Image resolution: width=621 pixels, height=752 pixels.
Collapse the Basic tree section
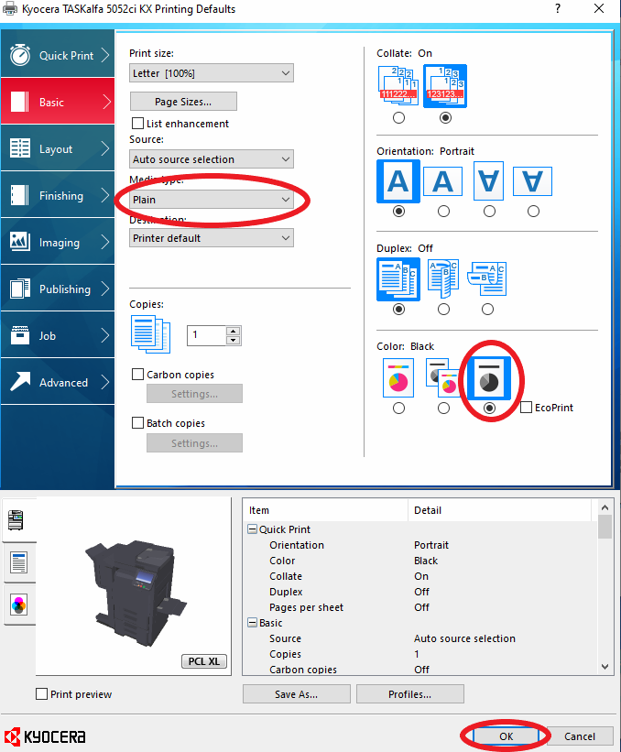click(252, 623)
